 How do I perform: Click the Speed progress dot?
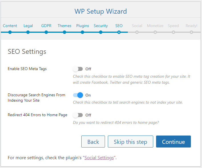pyautogui.click(x=173, y=32)
